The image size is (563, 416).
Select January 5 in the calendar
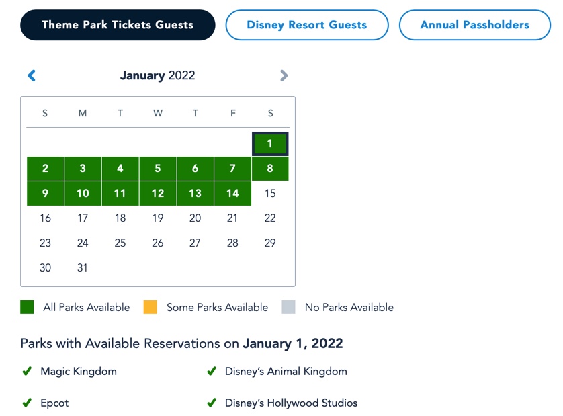[158, 169]
